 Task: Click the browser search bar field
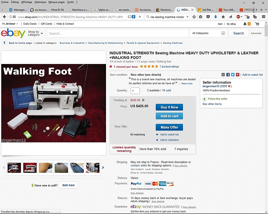(x=167, y=17)
